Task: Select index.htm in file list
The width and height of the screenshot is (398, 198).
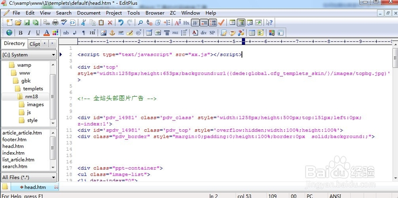Action: (14, 153)
